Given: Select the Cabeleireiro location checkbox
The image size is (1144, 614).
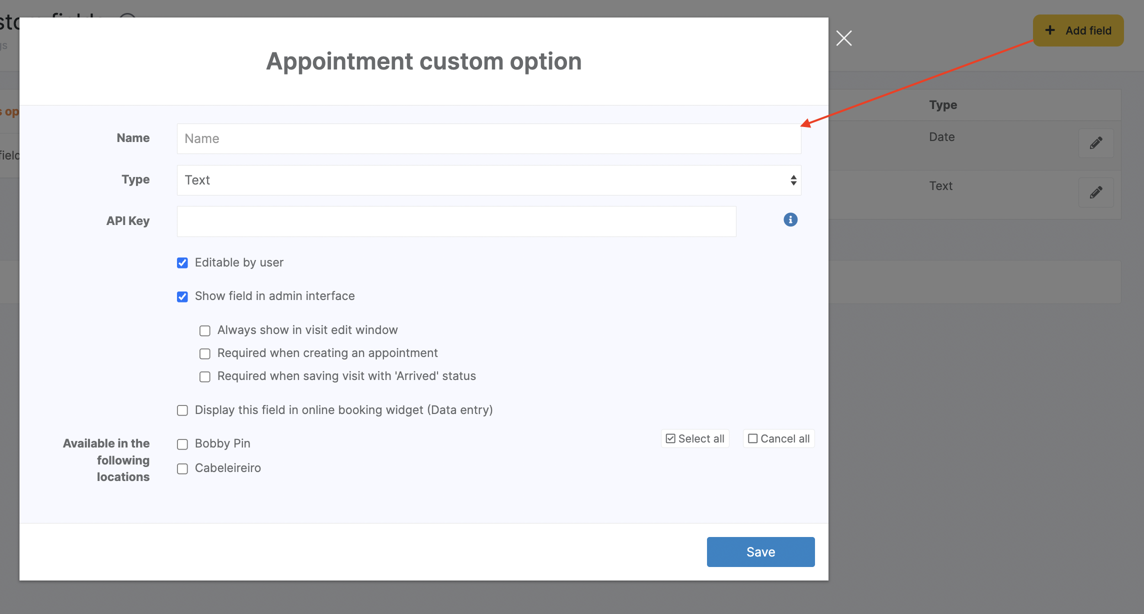Looking at the screenshot, I should tap(182, 468).
